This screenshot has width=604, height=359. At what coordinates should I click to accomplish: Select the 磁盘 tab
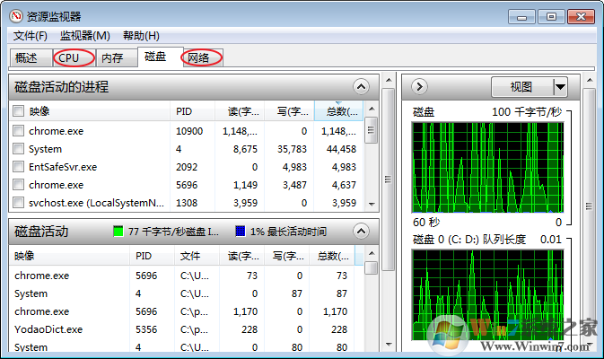(x=160, y=57)
